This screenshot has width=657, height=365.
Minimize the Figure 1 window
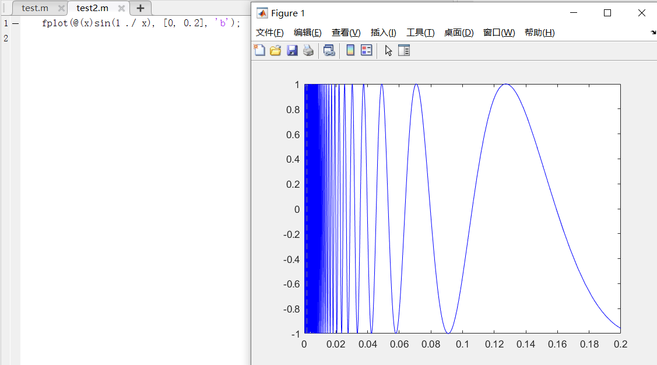pos(574,13)
